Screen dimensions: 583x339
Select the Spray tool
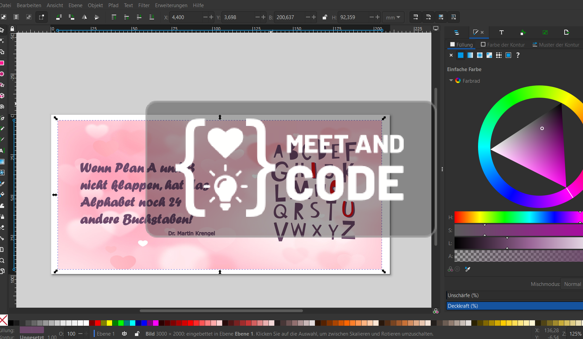2,216
